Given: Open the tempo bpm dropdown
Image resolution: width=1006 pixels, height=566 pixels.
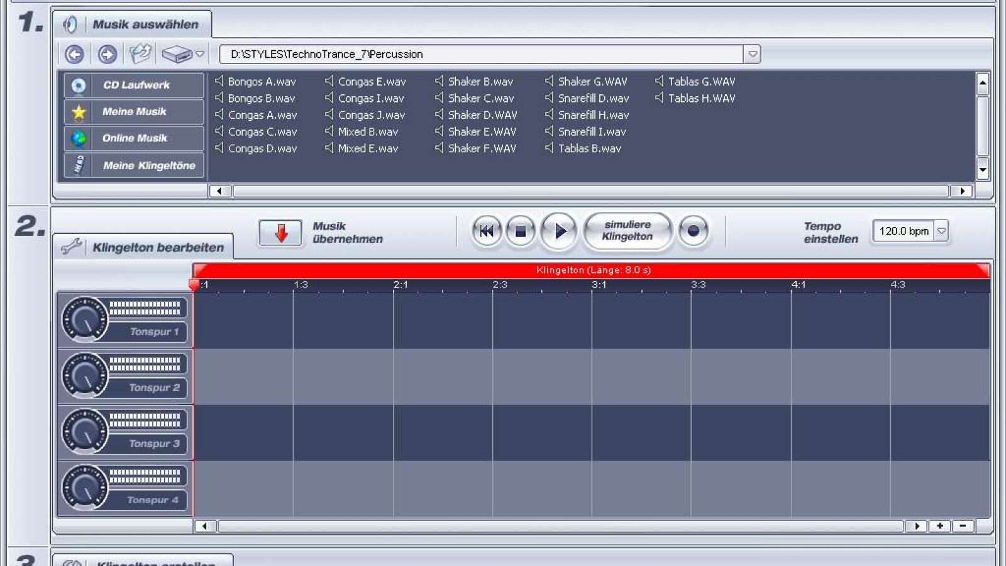Looking at the screenshot, I should (x=941, y=231).
